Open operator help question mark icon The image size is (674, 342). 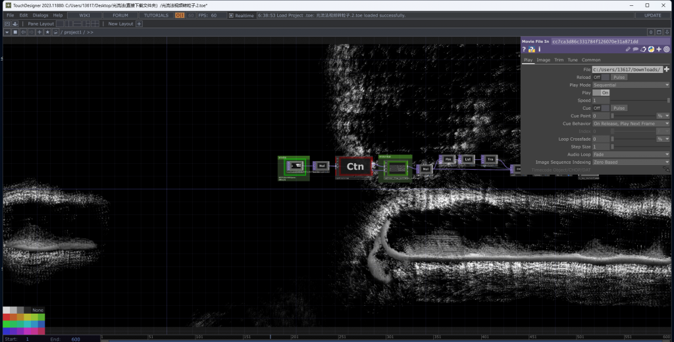coord(525,49)
